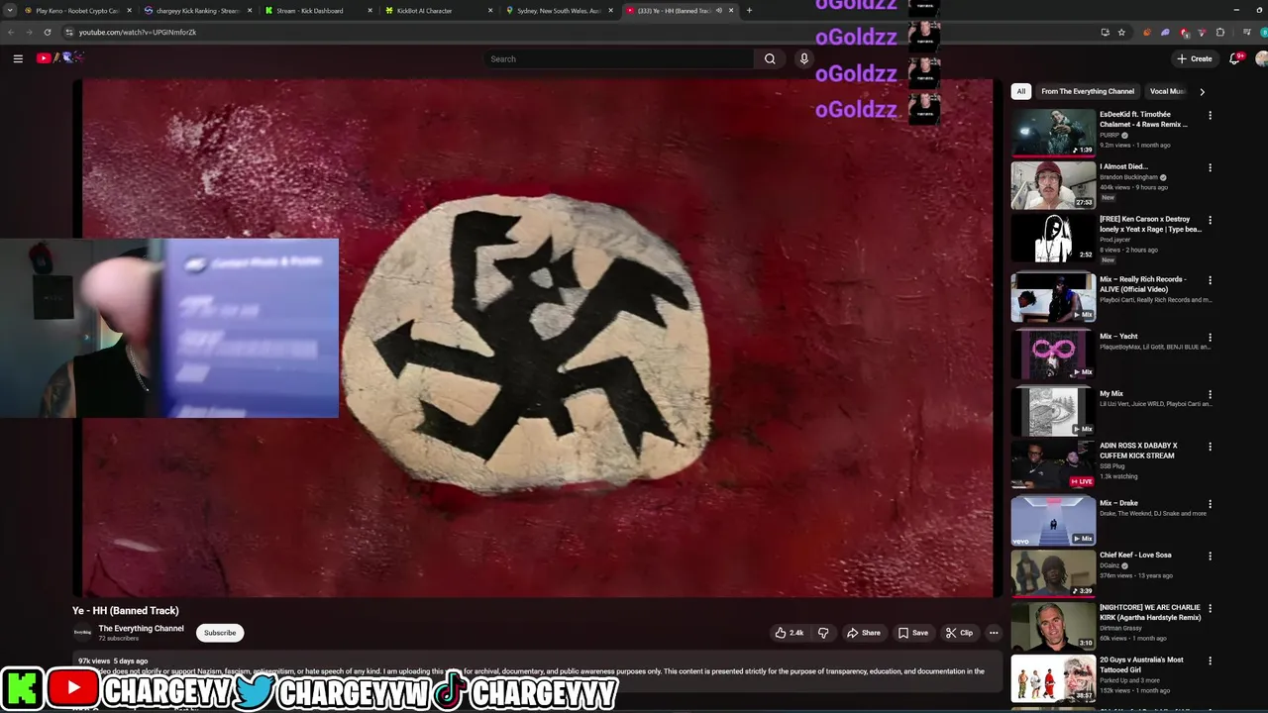Open I Almost Died video thumbnail
The width and height of the screenshot is (1268, 713).
tap(1053, 184)
